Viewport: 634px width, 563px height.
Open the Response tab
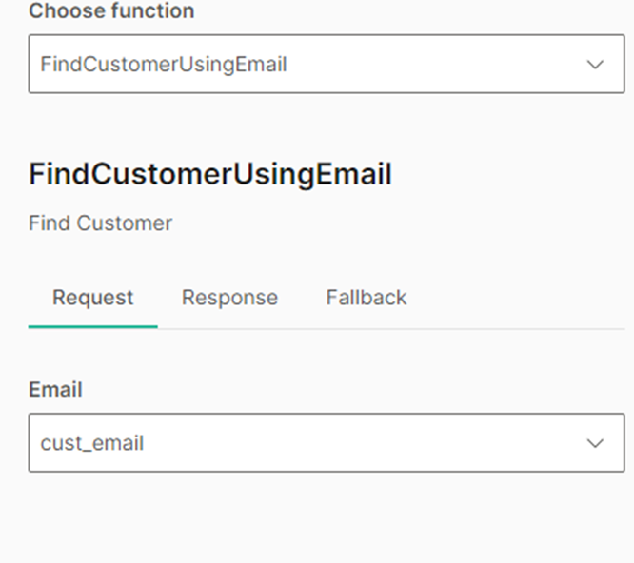229,298
